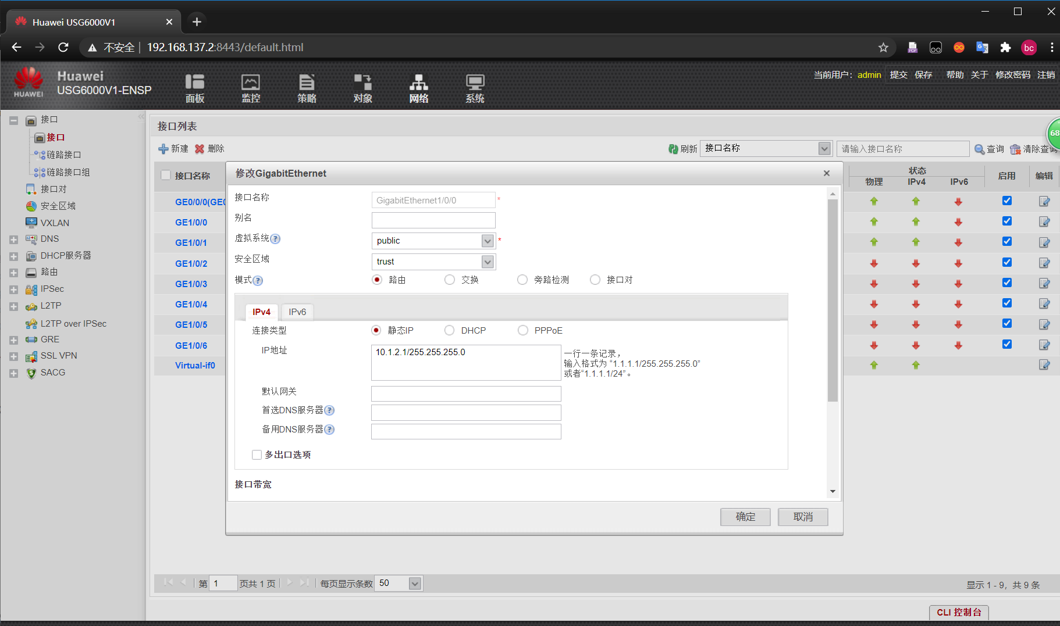The width and height of the screenshot is (1060, 626).
Task: Click the 新建 plus icon
Action: click(x=163, y=149)
